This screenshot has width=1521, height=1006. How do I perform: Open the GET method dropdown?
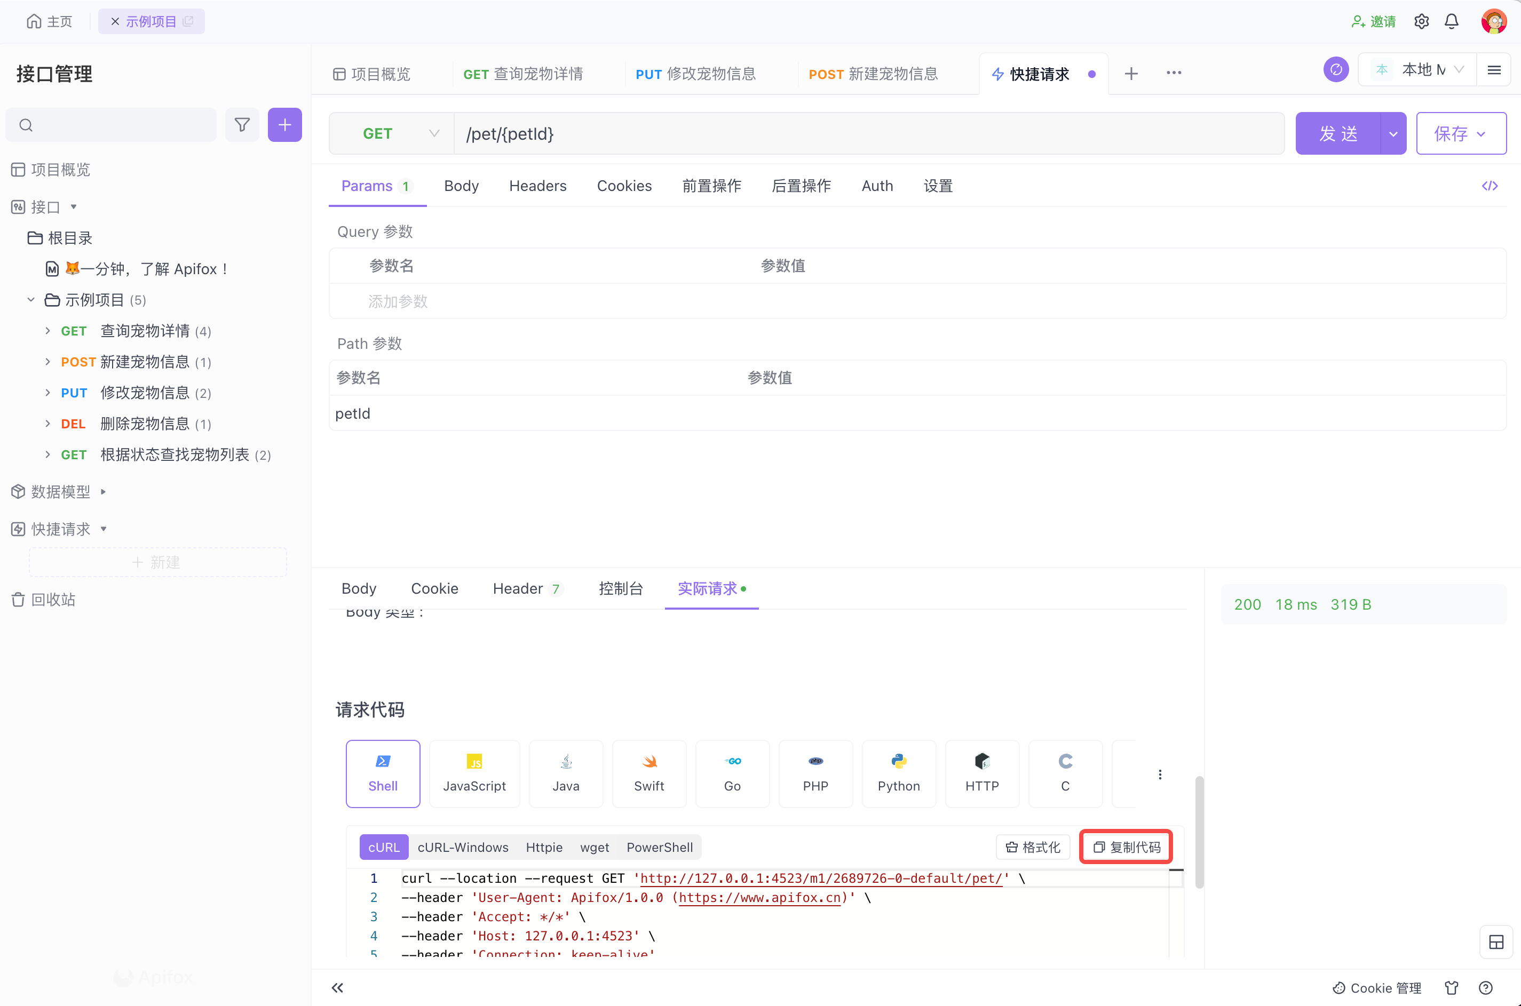[434, 133]
